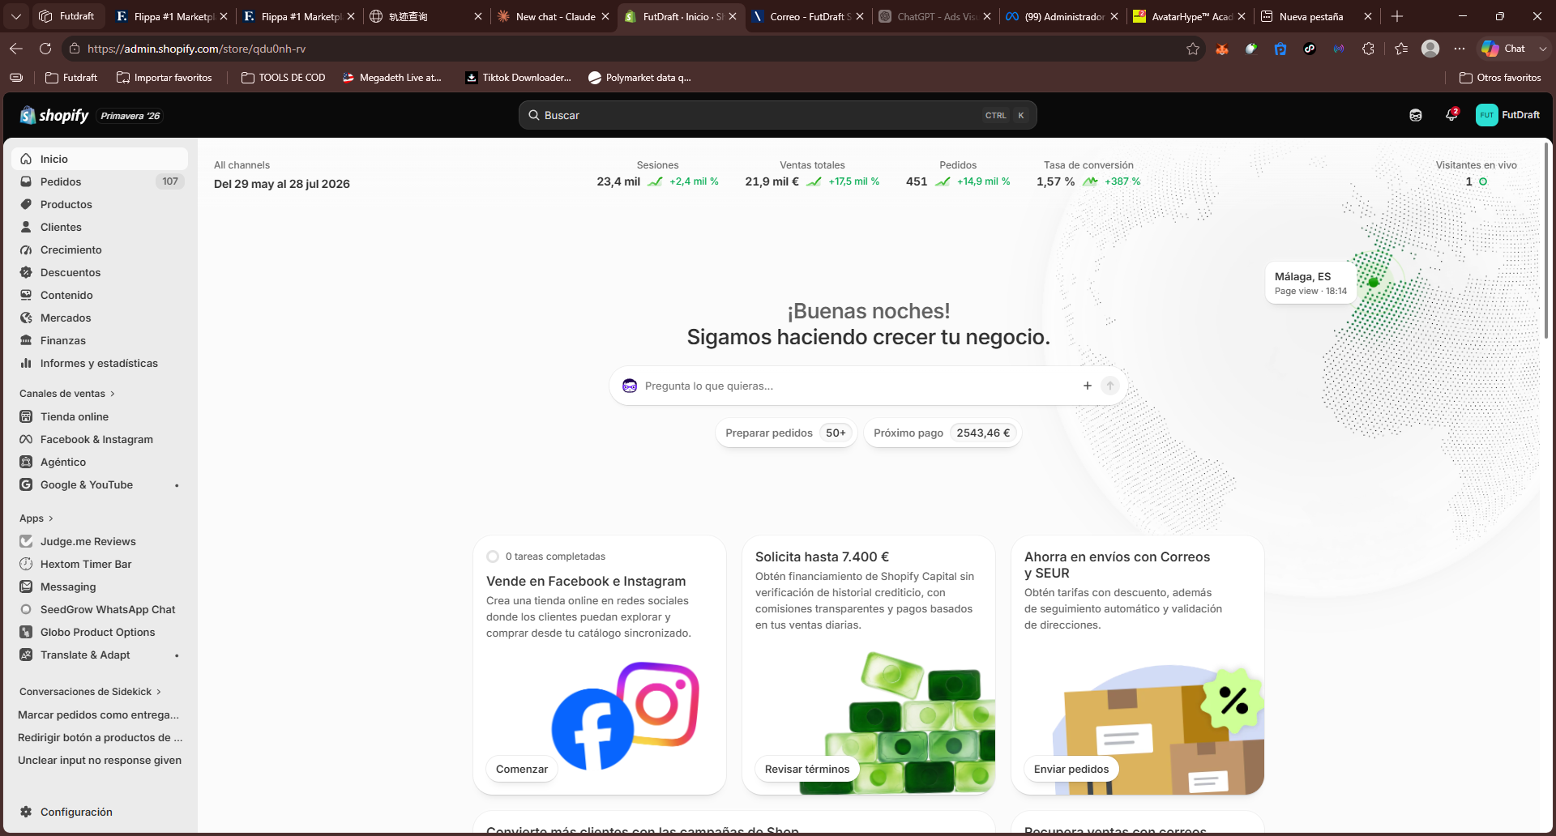This screenshot has height=836, width=1556.
Task: Switch to the New chat - Claude tab
Action: (551, 16)
